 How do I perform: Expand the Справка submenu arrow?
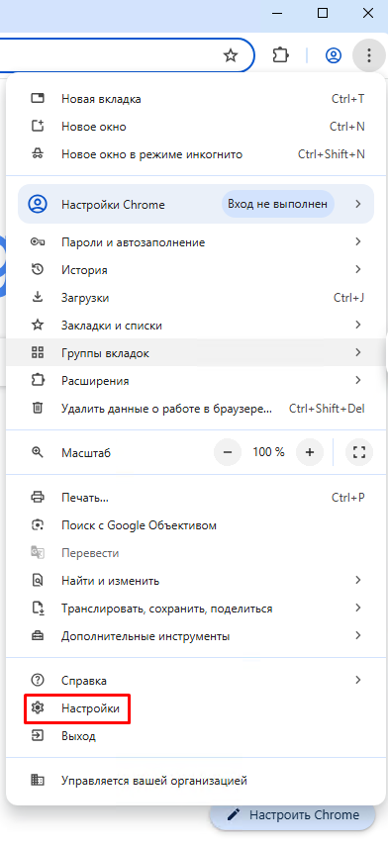358,680
